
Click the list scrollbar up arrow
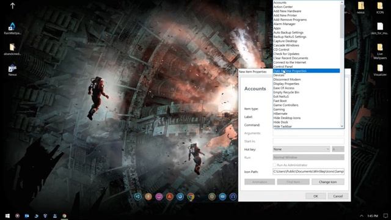(x=342, y=2)
